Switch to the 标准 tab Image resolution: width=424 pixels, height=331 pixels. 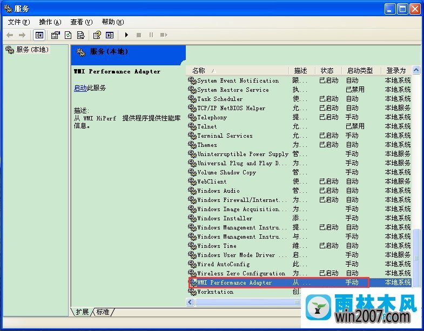point(103,312)
